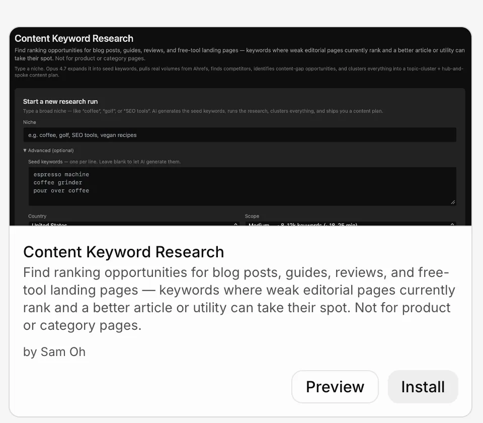Open the Preview of Content Keyword Research

tap(335, 387)
